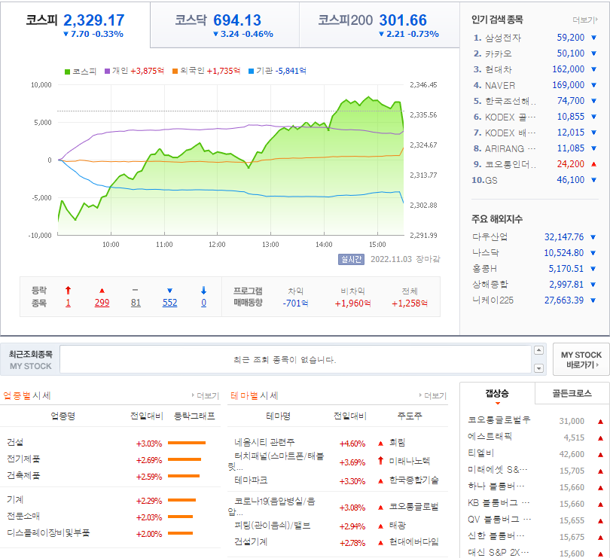Image resolution: width=610 pixels, height=558 pixels.
Task: Open 카카오 in popular search list
Action: pos(499,53)
